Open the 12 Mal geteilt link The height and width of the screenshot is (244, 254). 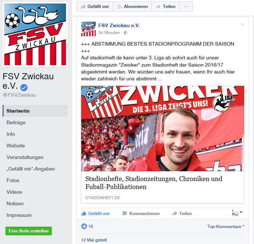[x=94, y=240]
